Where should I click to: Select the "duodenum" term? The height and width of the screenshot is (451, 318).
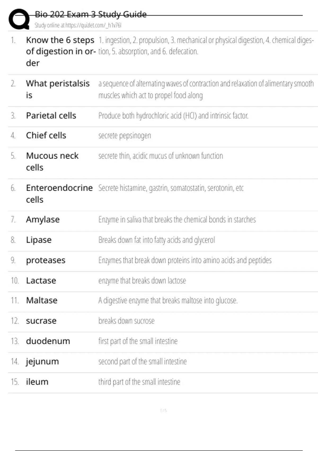point(48,341)
